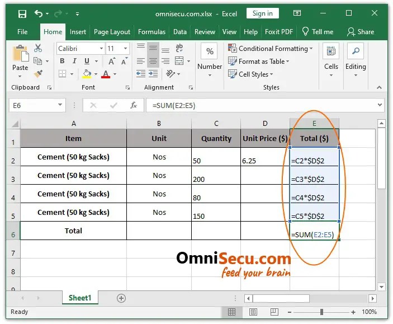Undo the last action

click(39, 13)
